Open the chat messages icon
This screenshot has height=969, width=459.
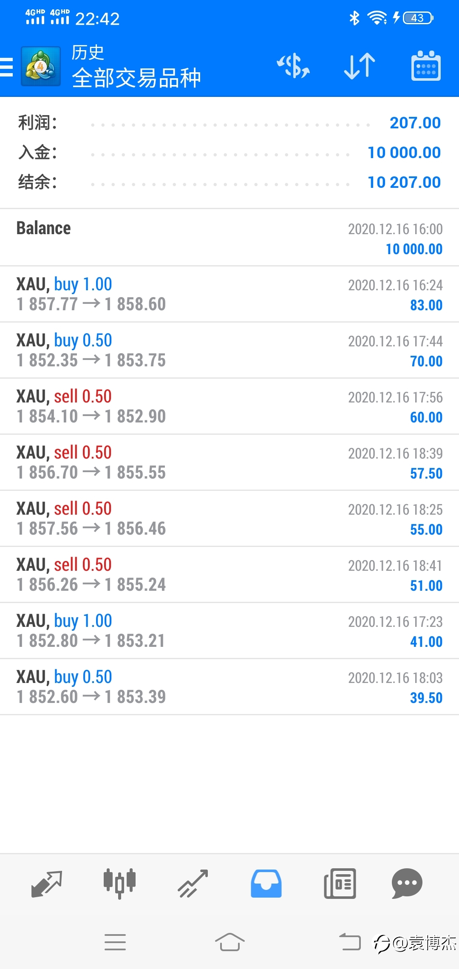[x=407, y=884]
